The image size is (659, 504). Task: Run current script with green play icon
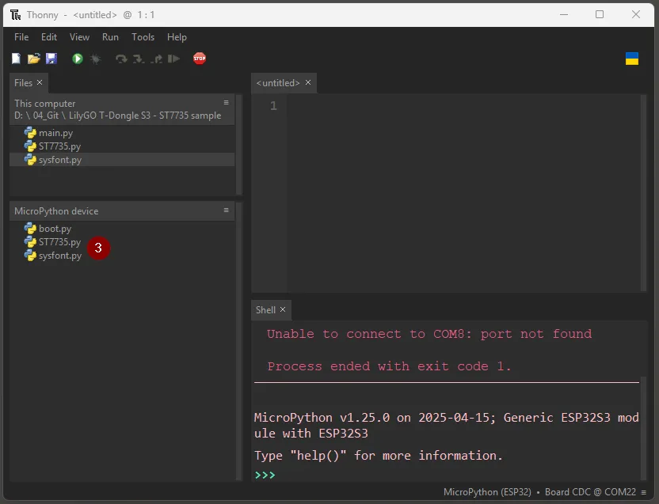tap(78, 59)
